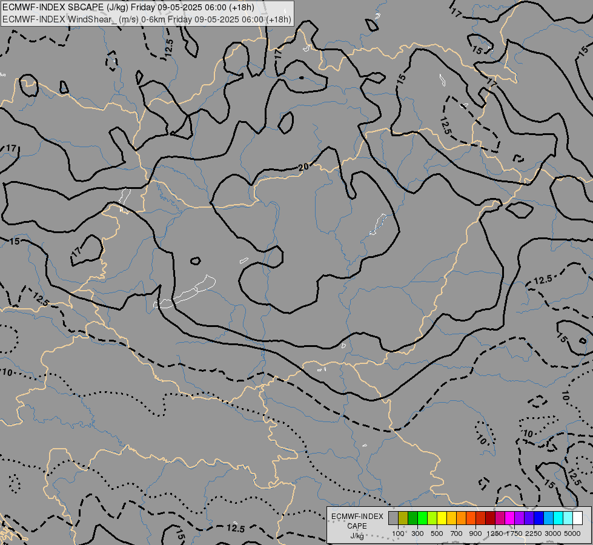593x545 pixels.
Task: Click the J/kg unit label in the legend
Action: pos(357,536)
